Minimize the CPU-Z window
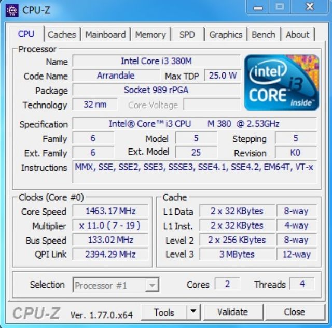Image resolution: width=332 pixels, height=328 pixels. point(258,7)
